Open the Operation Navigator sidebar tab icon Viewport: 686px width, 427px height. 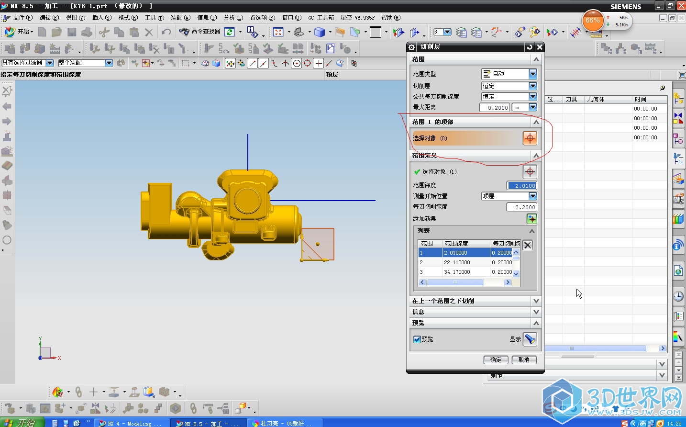tap(678, 158)
